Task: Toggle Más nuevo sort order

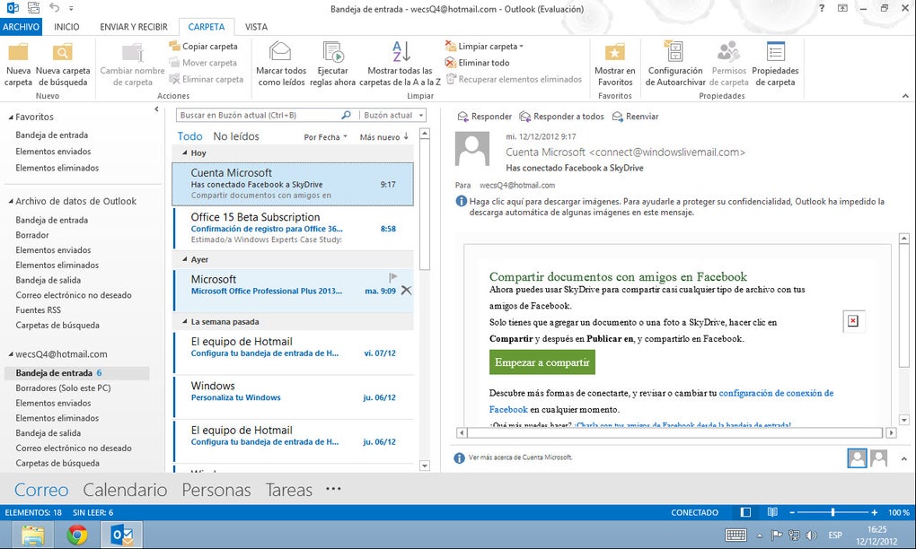Action: coord(383,137)
